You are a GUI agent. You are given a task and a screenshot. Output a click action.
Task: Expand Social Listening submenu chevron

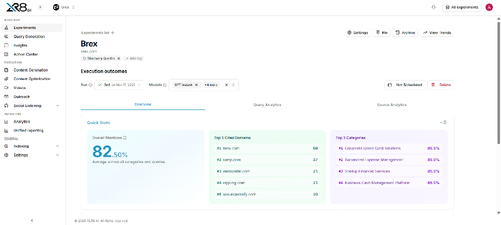click(58, 106)
